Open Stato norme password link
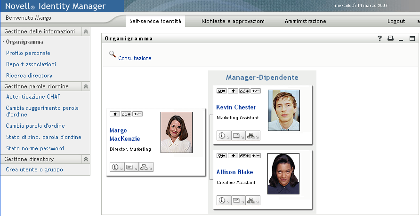This screenshot has height=216, width=420. click(x=35, y=148)
